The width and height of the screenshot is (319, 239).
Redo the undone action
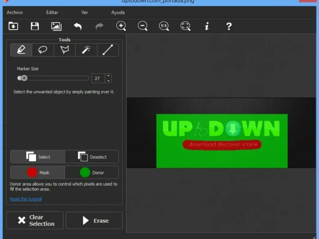[99, 26]
